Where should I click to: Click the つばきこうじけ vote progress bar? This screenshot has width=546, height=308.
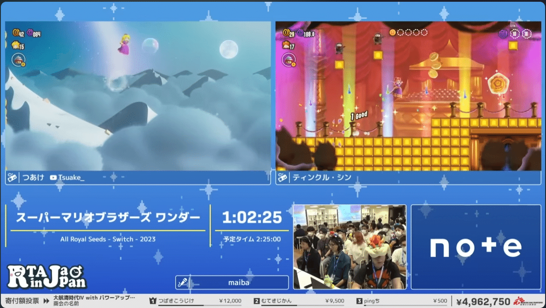(x=200, y=305)
